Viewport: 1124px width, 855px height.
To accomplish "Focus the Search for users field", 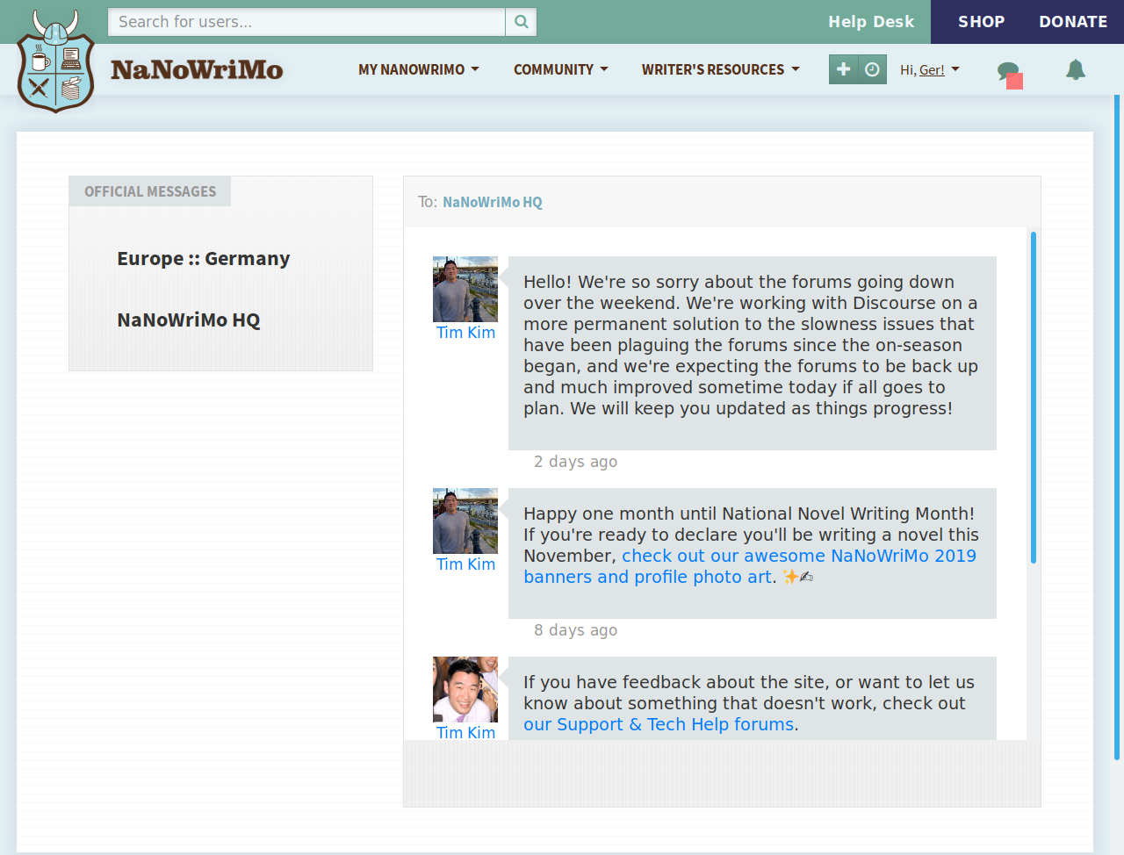I will tap(306, 22).
